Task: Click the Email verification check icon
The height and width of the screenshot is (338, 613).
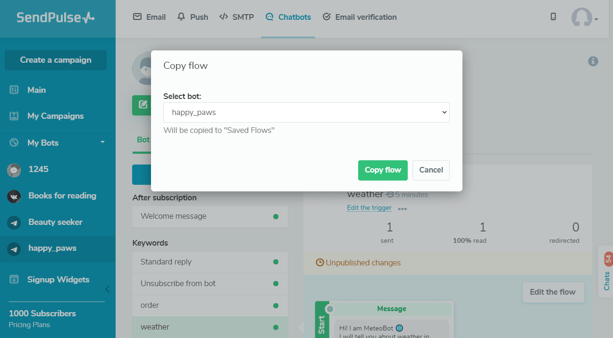Action: click(327, 17)
